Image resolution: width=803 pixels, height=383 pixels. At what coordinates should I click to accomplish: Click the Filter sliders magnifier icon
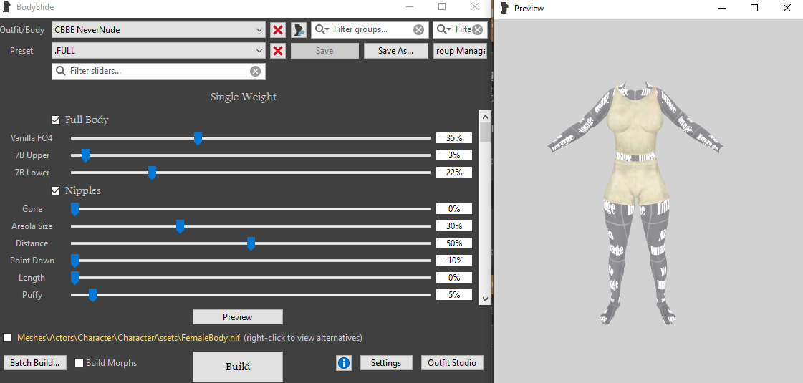click(x=60, y=71)
